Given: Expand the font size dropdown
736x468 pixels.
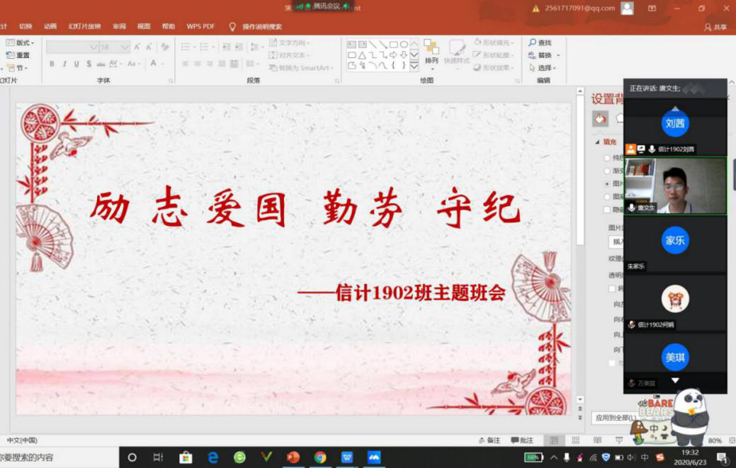Looking at the screenshot, I should (x=125, y=47).
